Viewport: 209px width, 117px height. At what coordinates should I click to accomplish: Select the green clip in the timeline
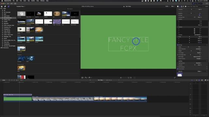(18, 99)
